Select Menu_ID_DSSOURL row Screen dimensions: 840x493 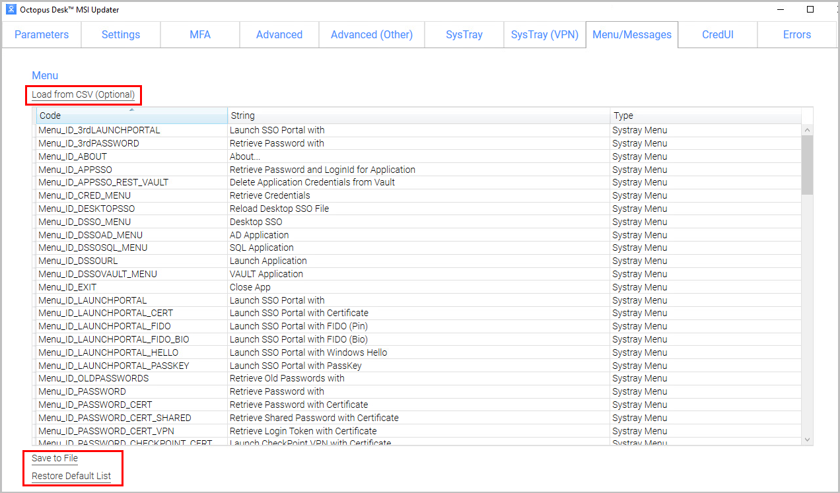pos(419,261)
